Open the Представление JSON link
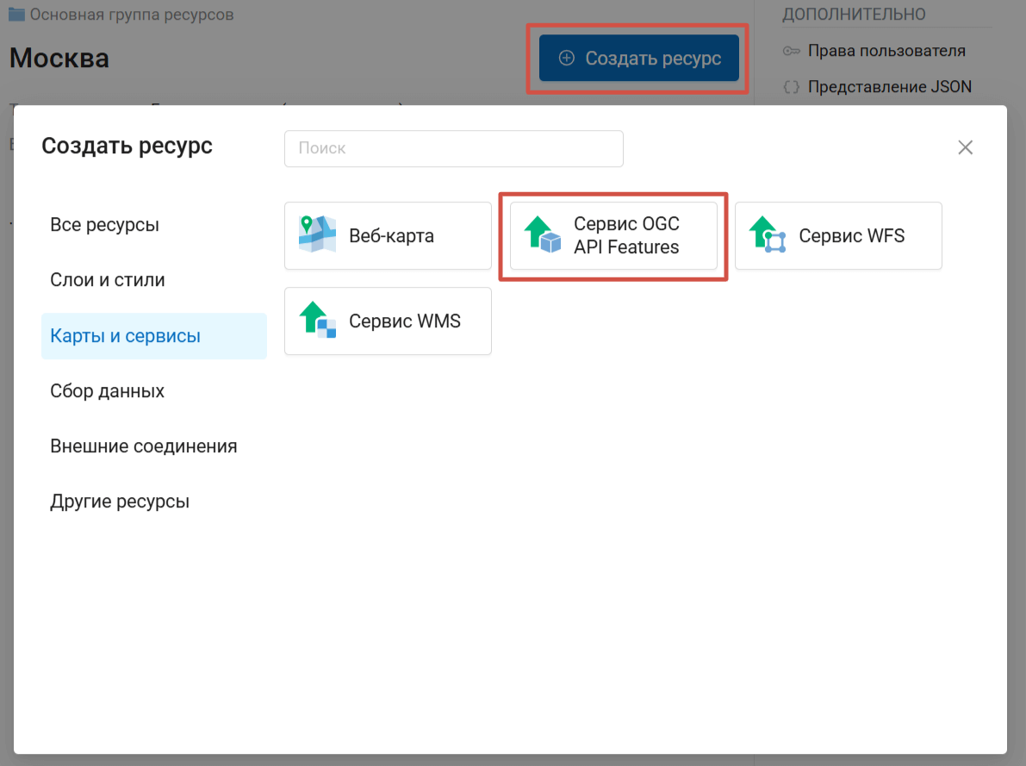 (x=889, y=87)
